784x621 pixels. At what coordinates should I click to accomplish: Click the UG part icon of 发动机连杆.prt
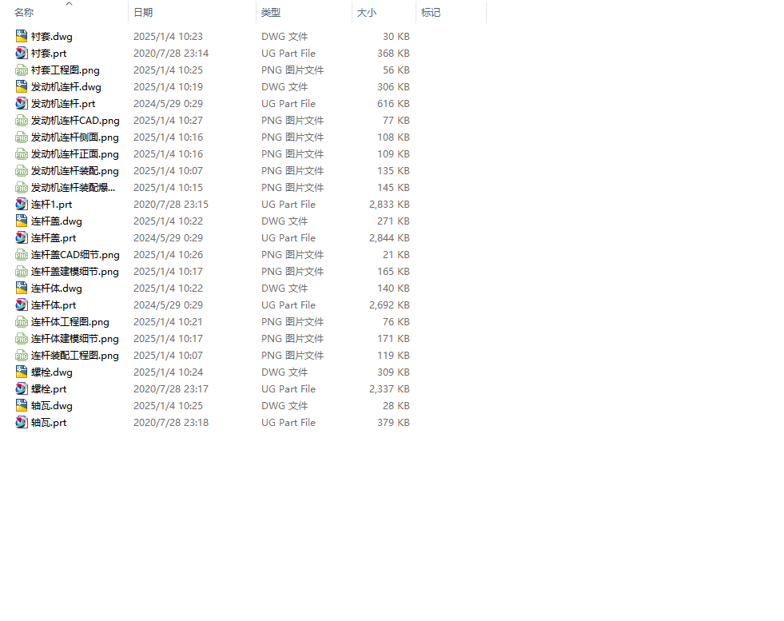(21, 104)
